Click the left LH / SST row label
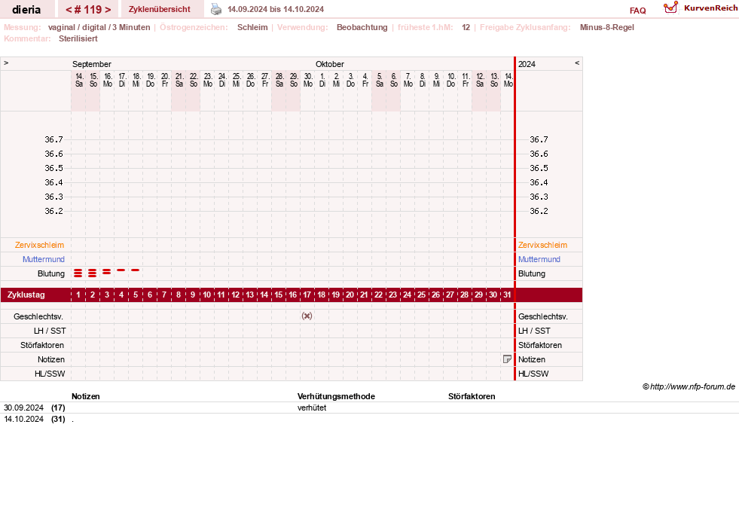This screenshot has height=516, width=739. [x=50, y=331]
